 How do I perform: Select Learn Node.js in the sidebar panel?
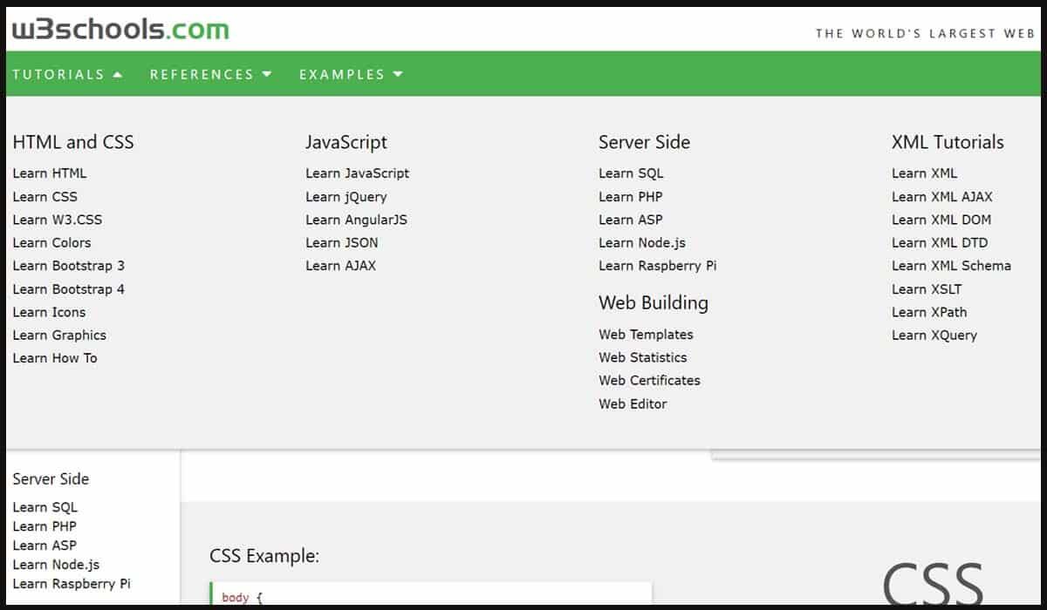pyautogui.click(x=56, y=564)
